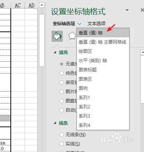Screen dimensions: 144x152
Task: Select 系列2 in the element list
Action: pos(103,107)
